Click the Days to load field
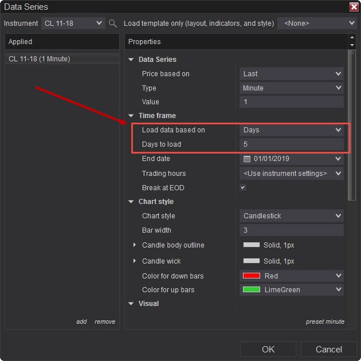The image size is (361, 361). (292, 144)
